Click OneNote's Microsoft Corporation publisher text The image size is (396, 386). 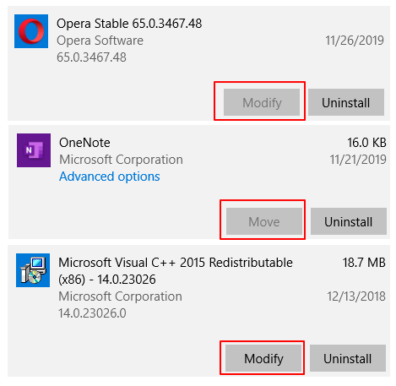pos(121,160)
